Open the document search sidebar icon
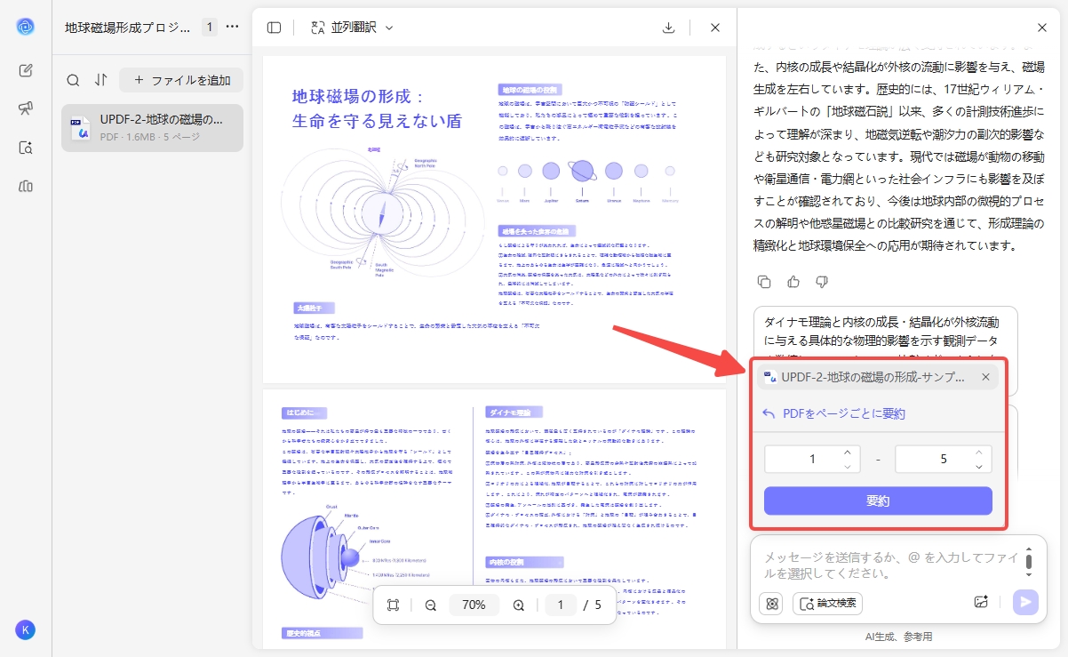The width and height of the screenshot is (1068, 657). [26, 148]
